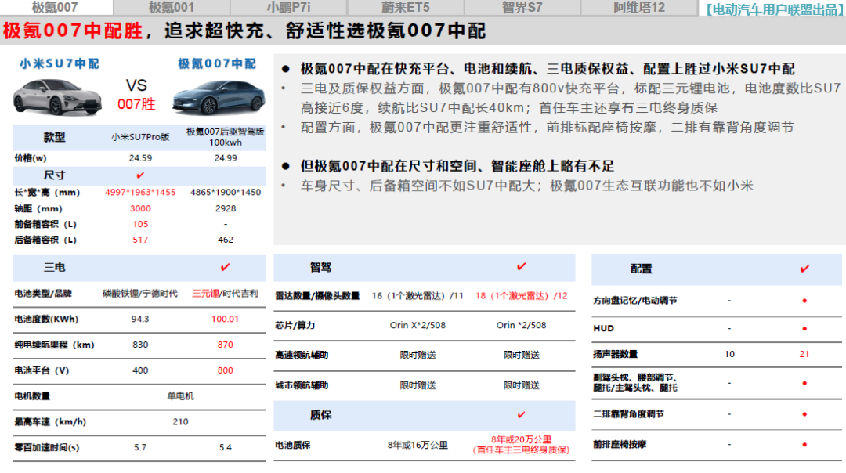Click the red 007胜 verdict text

[136, 104]
